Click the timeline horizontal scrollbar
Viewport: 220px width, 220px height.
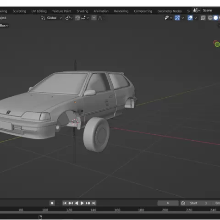110,213
